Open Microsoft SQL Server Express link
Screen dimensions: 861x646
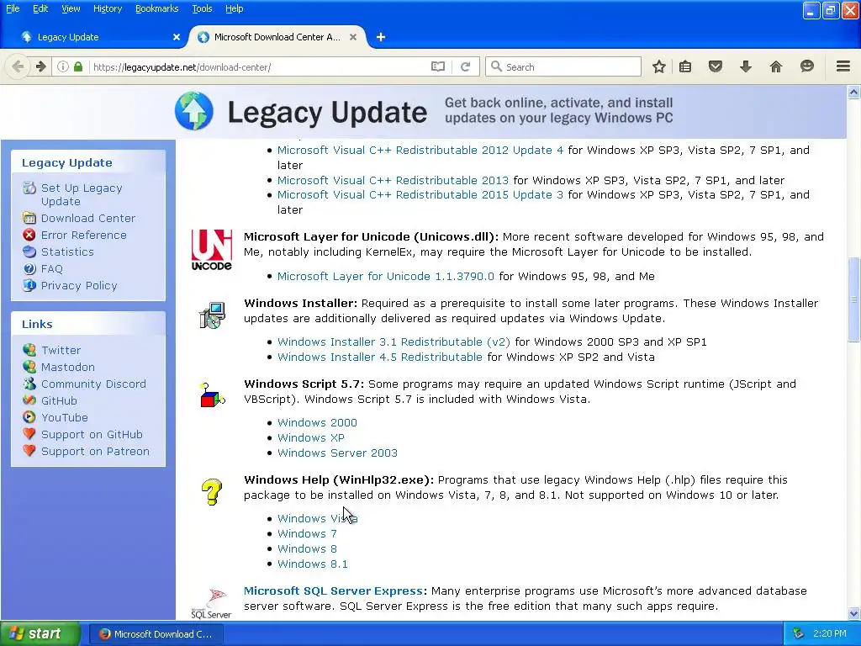click(333, 590)
